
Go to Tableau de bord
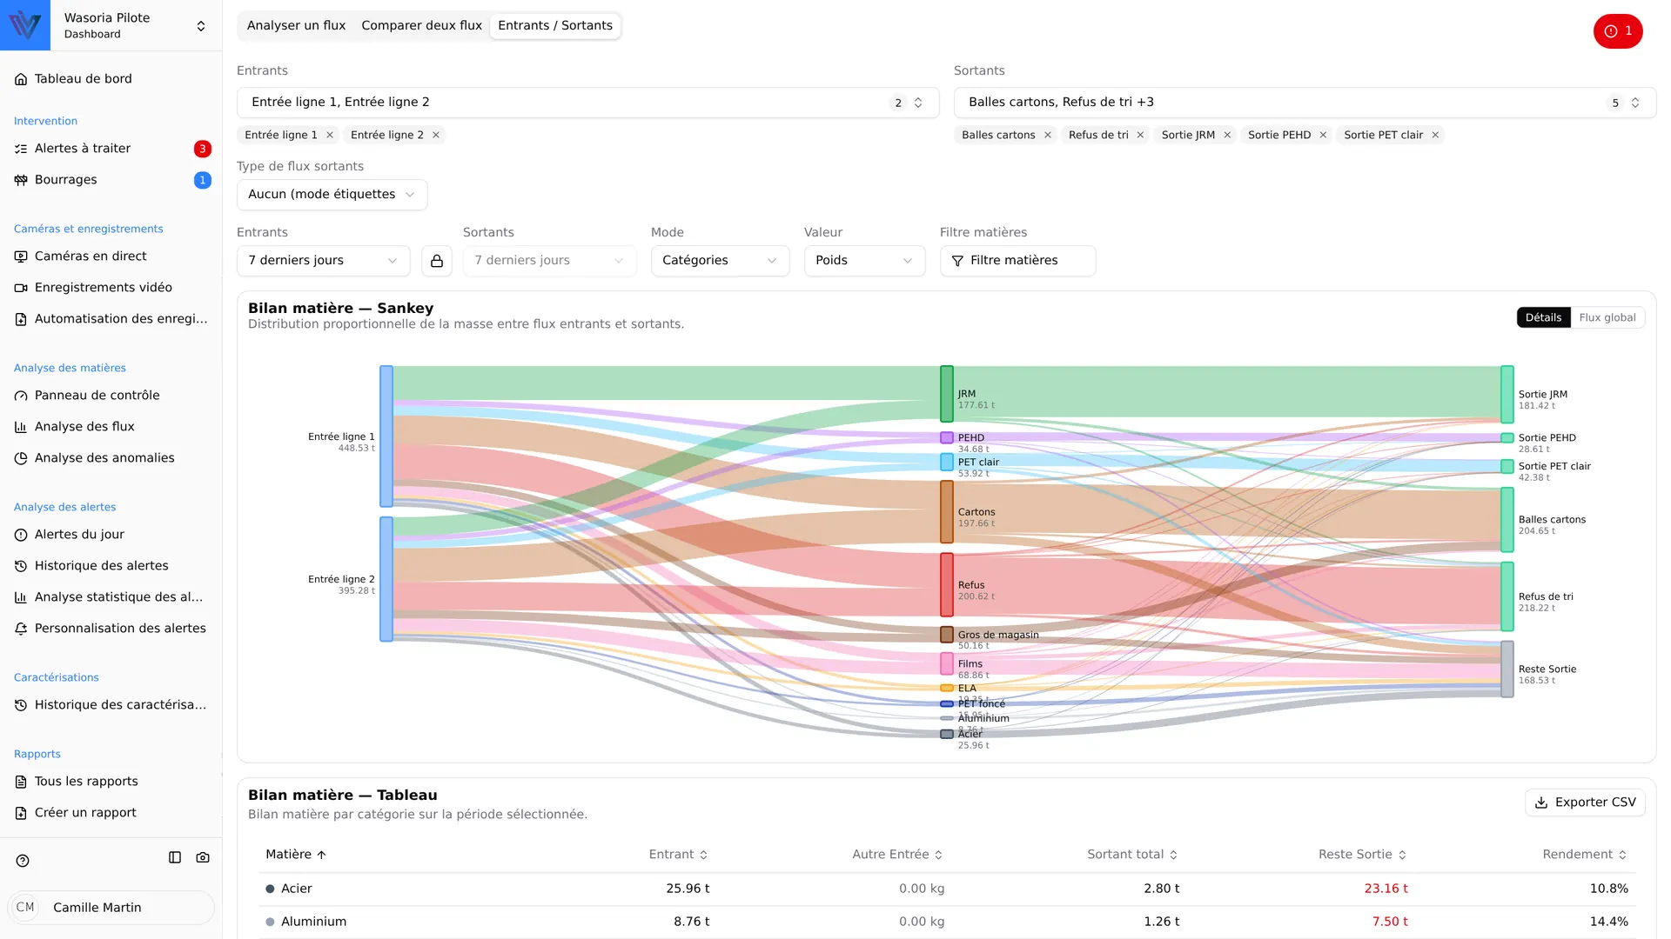coord(111,79)
